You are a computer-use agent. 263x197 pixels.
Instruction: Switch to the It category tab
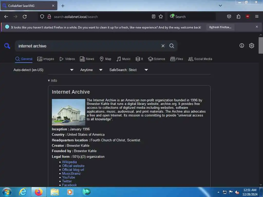click(x=139, y=59)
